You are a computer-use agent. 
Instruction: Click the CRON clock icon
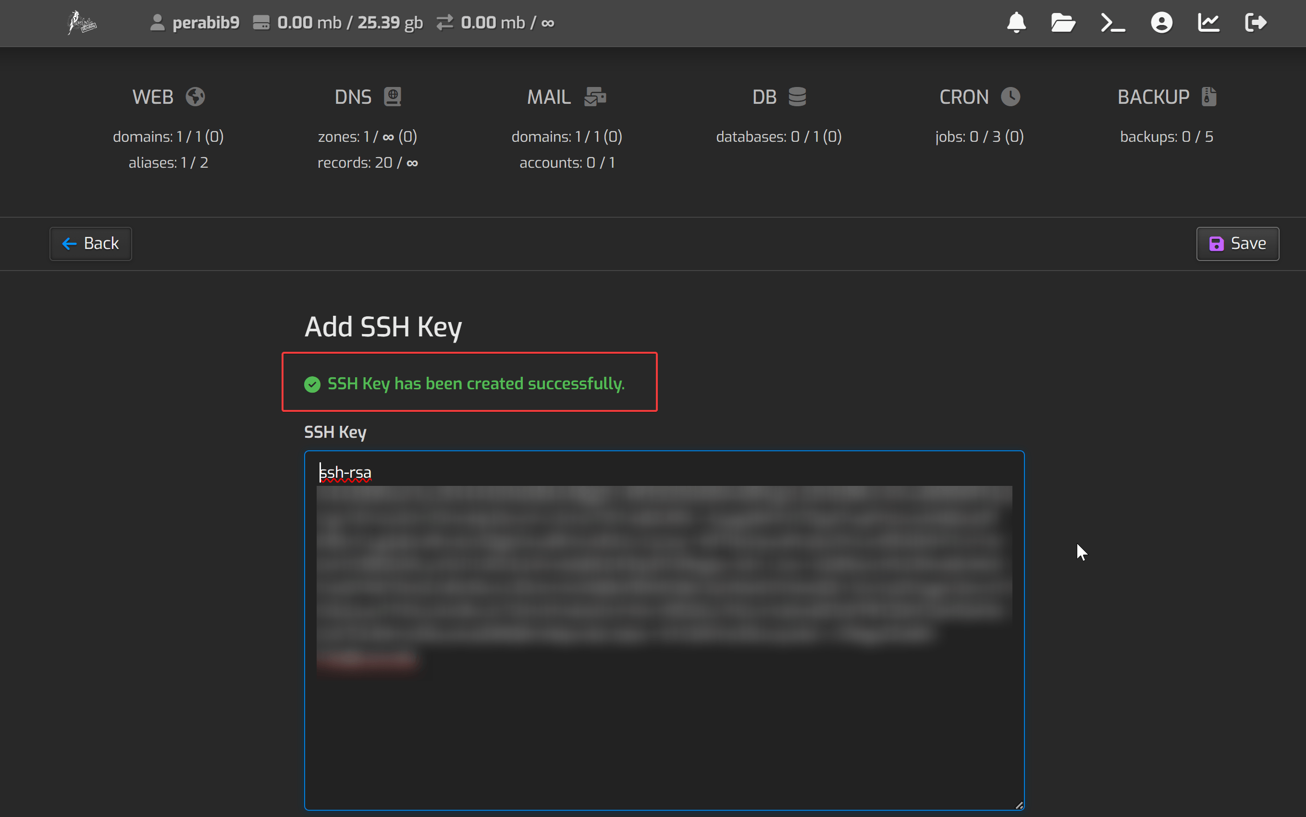(x=1010, y=97)
